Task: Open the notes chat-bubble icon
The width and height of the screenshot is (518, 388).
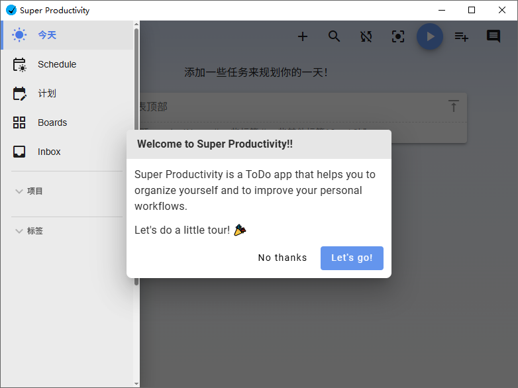Action: tap(493, 36)
